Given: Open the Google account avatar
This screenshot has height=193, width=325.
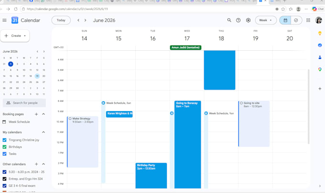Looking at the screenshot, I should pos(319,20).
